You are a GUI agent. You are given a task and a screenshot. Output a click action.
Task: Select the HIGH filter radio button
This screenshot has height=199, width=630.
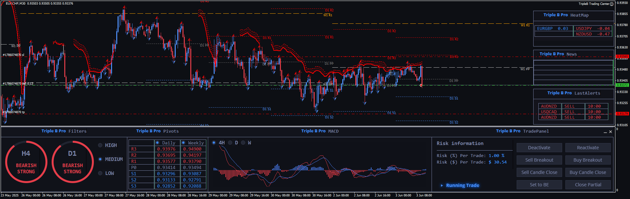click(100, 145)
